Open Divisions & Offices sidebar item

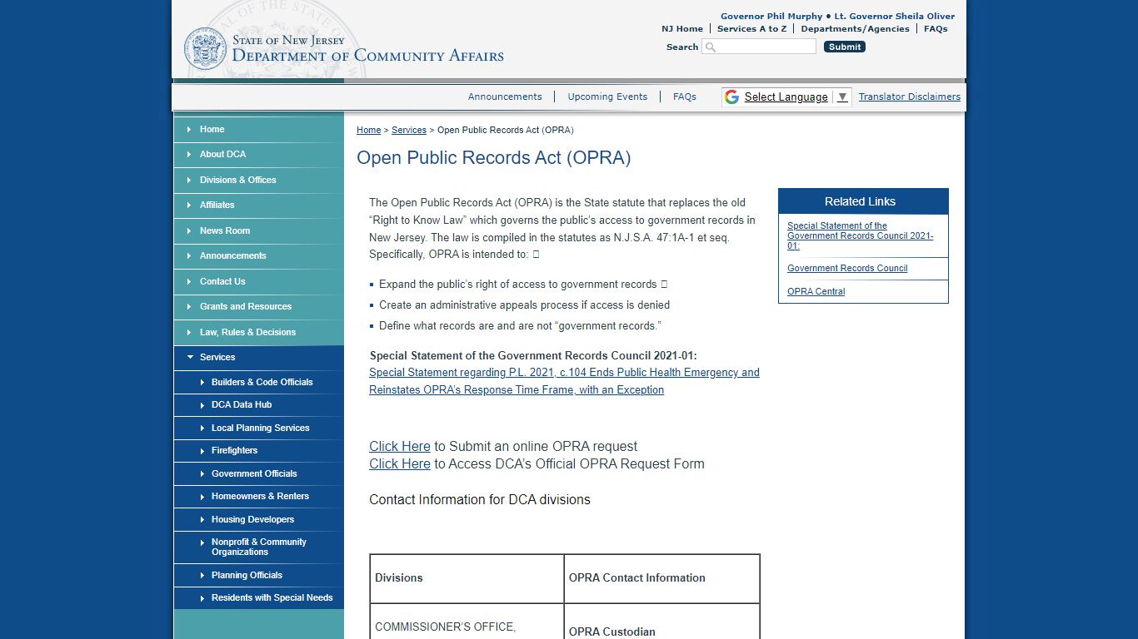click(258, 180)
